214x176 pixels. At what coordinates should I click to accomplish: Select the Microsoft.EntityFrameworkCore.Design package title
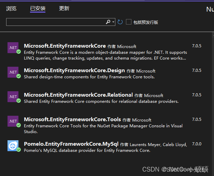pos(74,70)
